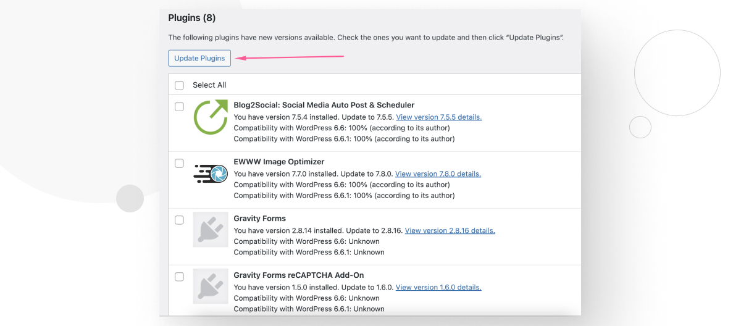This screenshot has height=326, width=741.
Task: Select the EWWW Image Optimizer checkbox
Action: 179,164
